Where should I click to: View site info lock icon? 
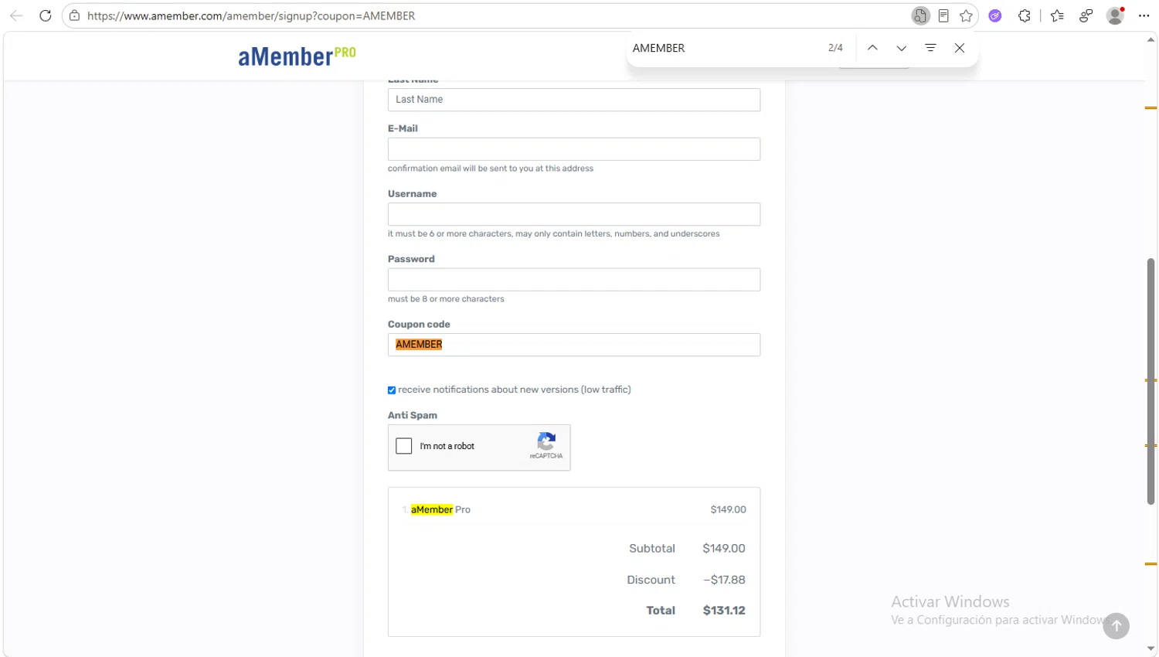point(74,15)
